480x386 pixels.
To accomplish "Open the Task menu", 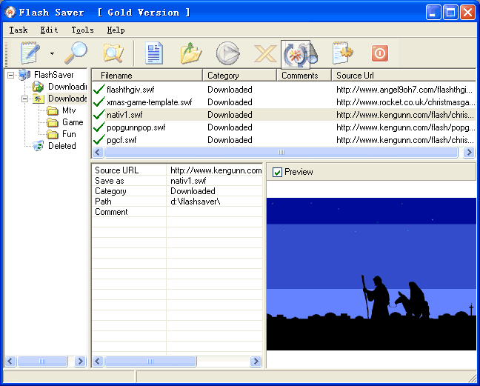I will (x=19, y=30).
